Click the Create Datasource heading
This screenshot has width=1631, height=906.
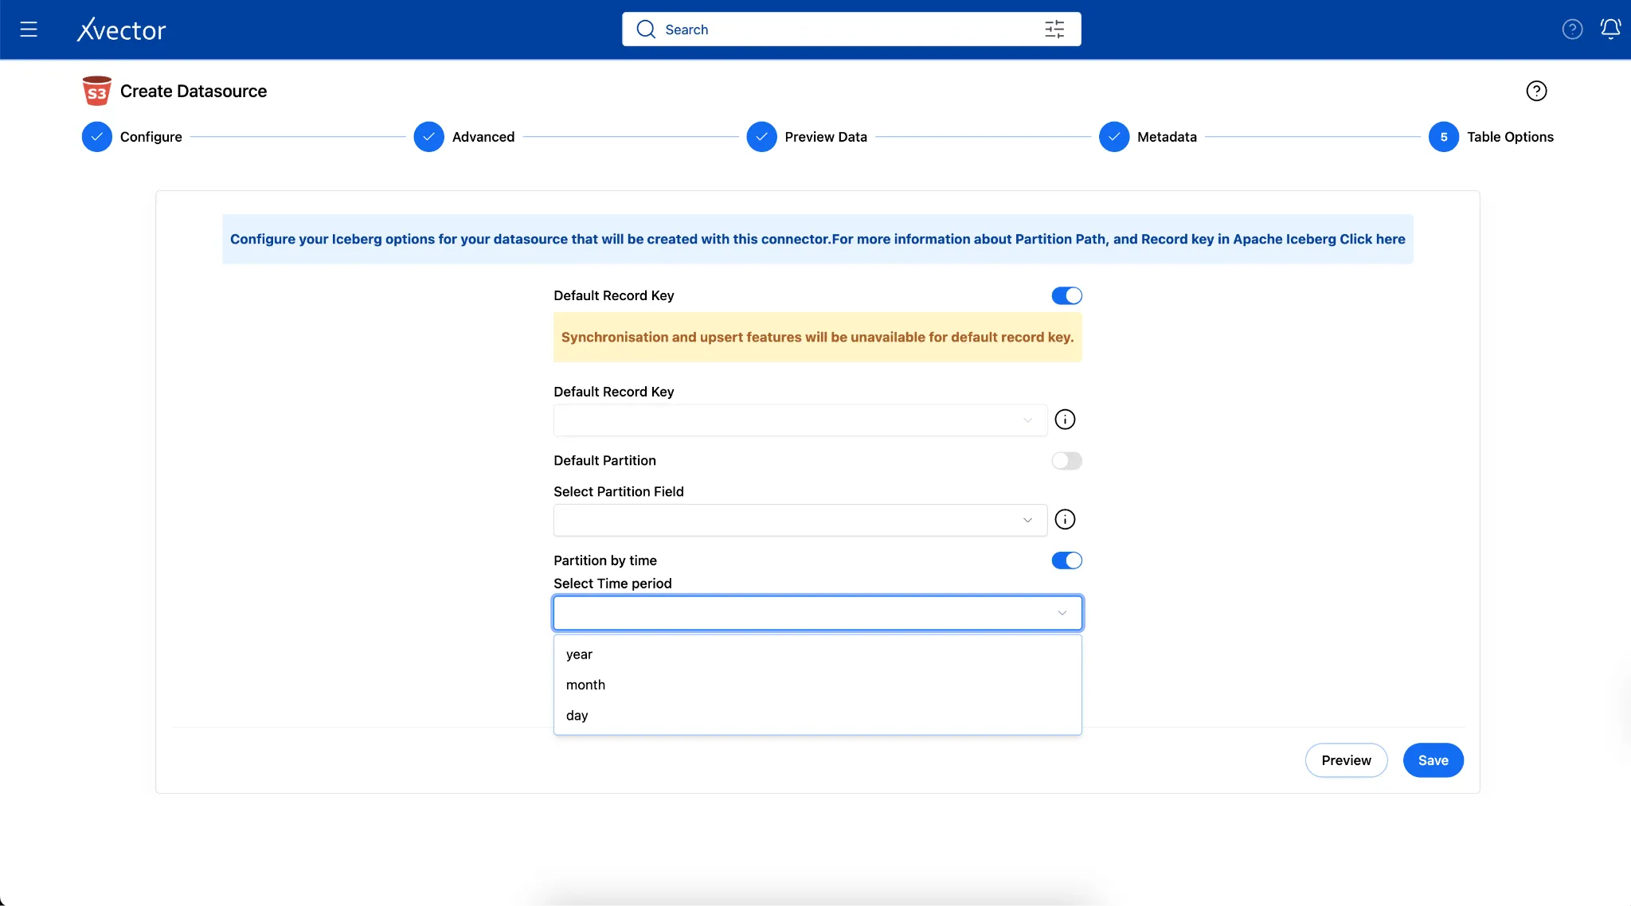tap(194, 91)
